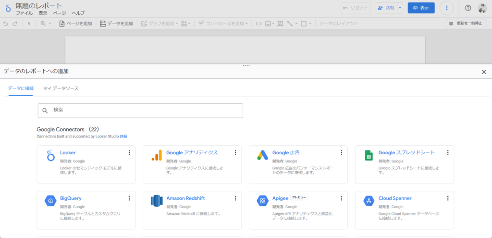Open BigQuery connector three-dot menu
The image size is (492, 238).
(129, 198)
